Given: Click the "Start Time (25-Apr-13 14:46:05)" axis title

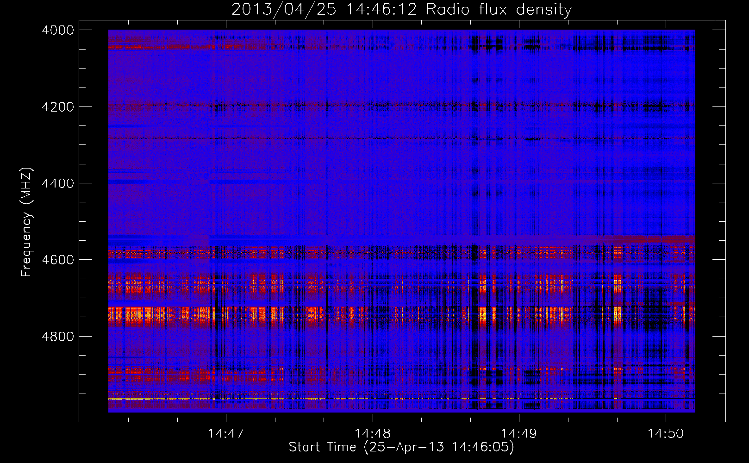Looking at the screenshot, I should coord(401,447).
